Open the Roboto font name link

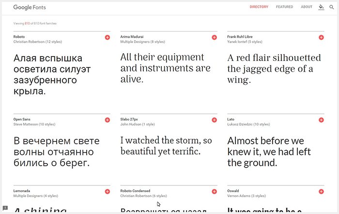click(x=19, y=36)
